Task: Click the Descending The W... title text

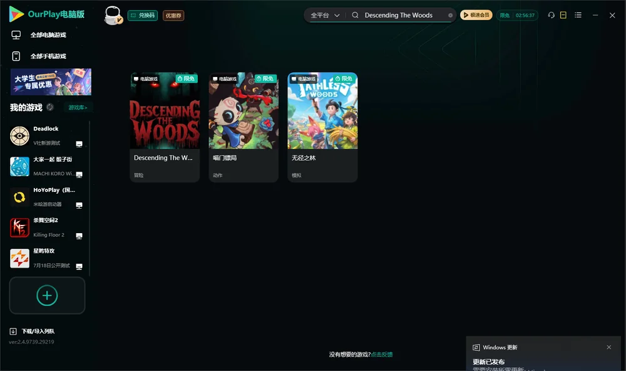Action: [163, 158]
